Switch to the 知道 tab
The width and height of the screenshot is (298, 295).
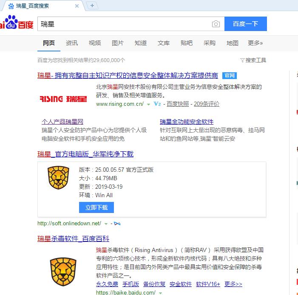pyautogui.click(x=141, y=43)
